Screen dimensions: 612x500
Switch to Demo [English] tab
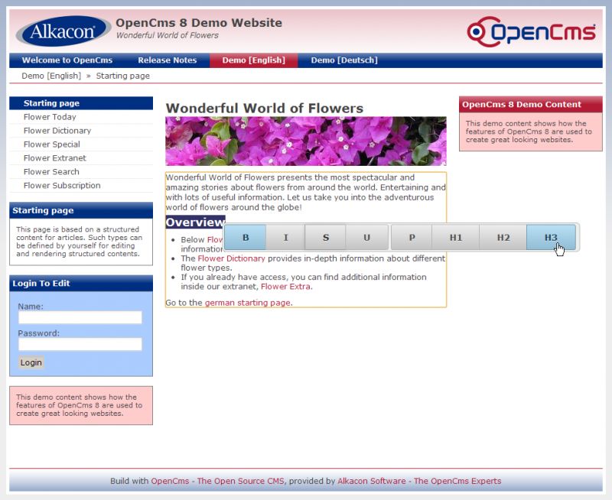(x=254, y=60)
